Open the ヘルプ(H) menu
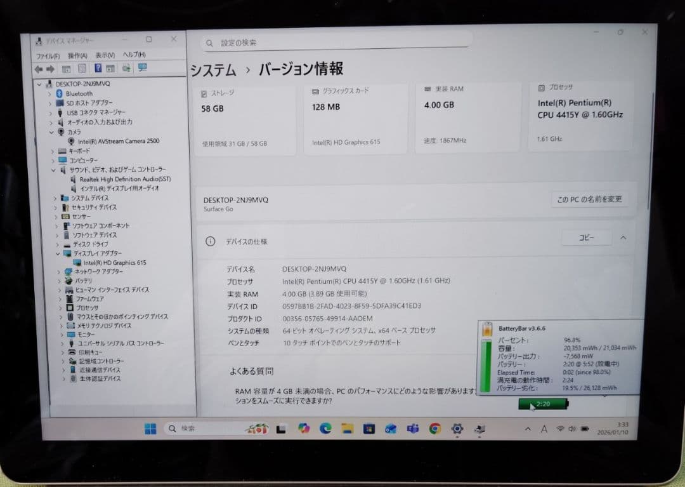The height and width of the screenshot is (487, 685). point(134,55)
